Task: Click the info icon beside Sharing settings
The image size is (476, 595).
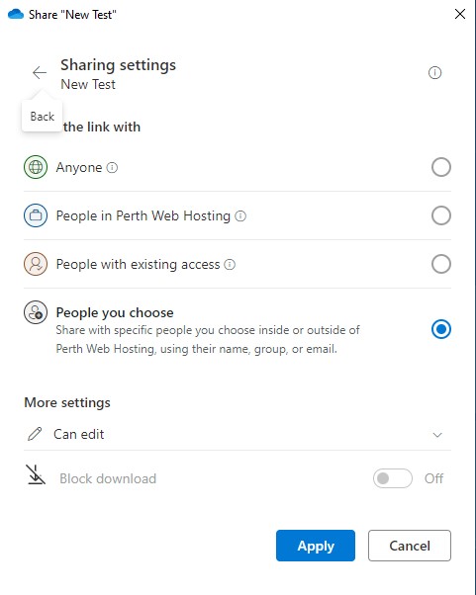Action: (x=434, y=72)
